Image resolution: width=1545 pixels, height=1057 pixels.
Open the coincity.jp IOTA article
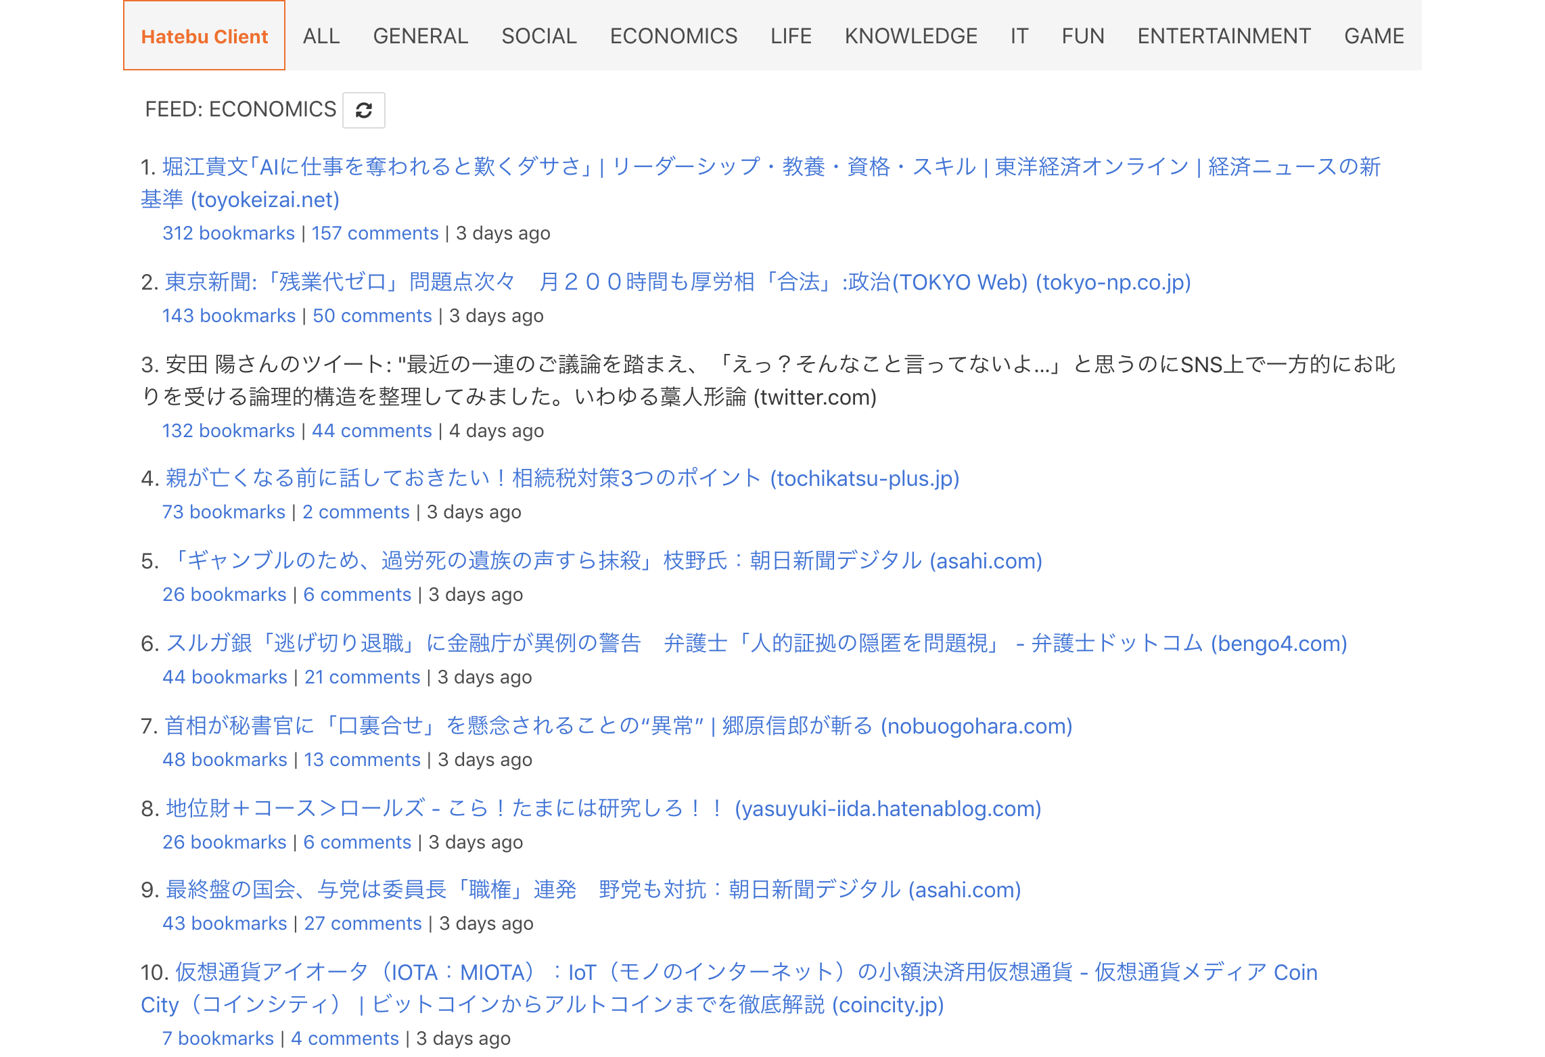tap(744, 972)
